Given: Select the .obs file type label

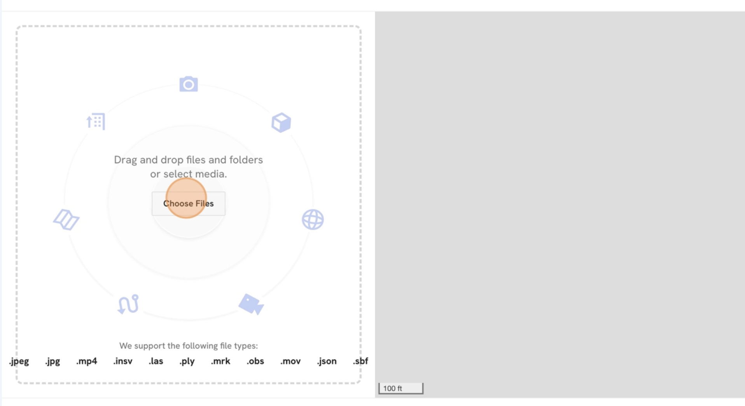Looking at the screenshot, I should [x=255, y=361].
